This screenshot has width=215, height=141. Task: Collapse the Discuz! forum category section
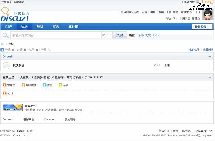(x=210, y=56)
